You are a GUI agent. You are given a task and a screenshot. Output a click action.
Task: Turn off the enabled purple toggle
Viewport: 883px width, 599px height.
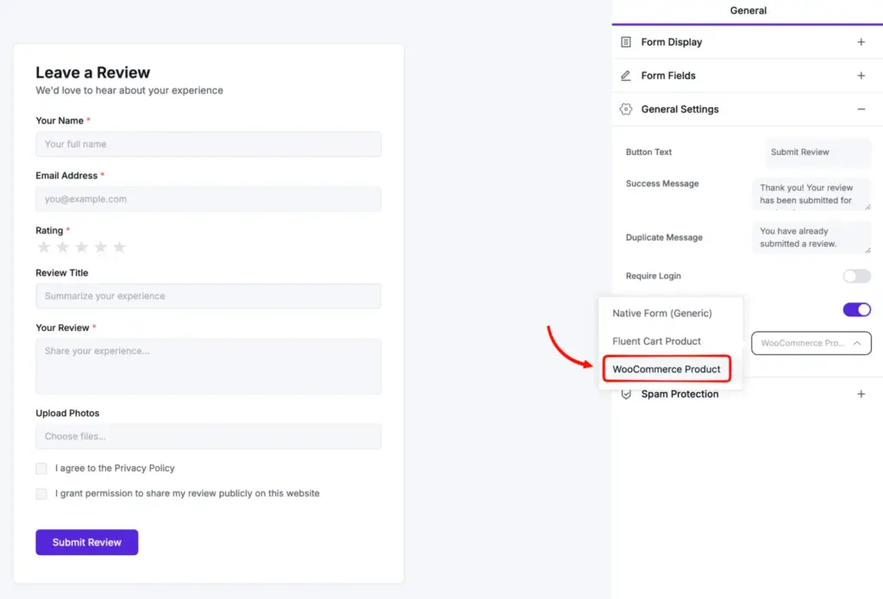coord(856,309)
